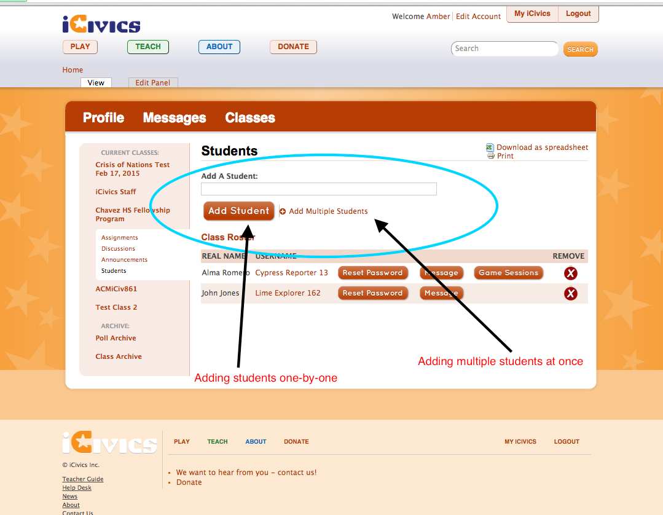Click the Lime Explorer 162 username

click(288, 293)
